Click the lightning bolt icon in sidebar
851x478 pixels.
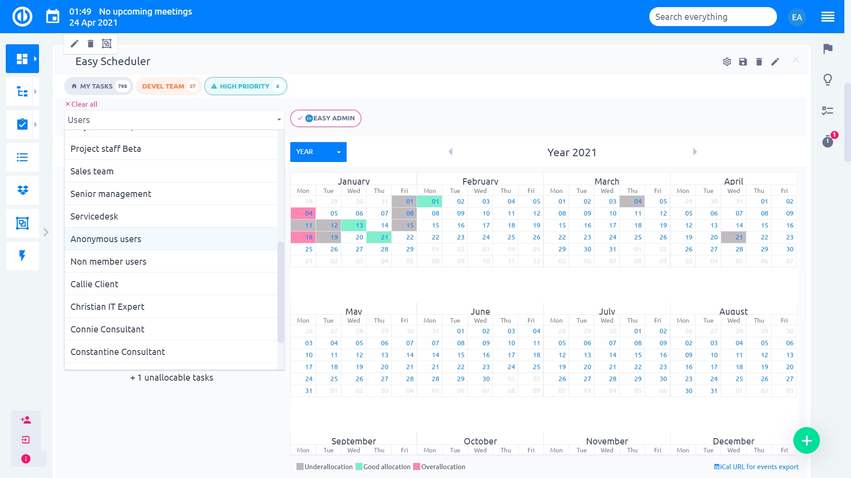(x=23, y=256)
